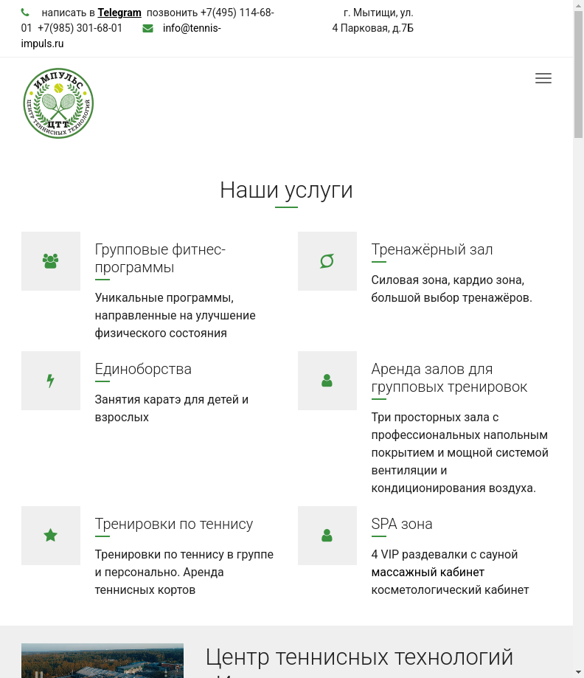Viewport: 584px width, 678px height.
Task: Click the address text г. Мытищи
Action: coord(372,21)
